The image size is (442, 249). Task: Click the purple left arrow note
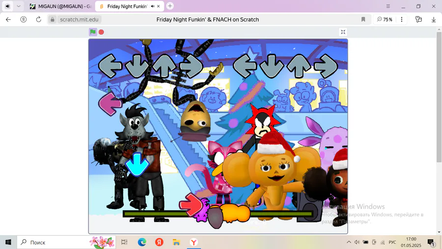(110, 104)
